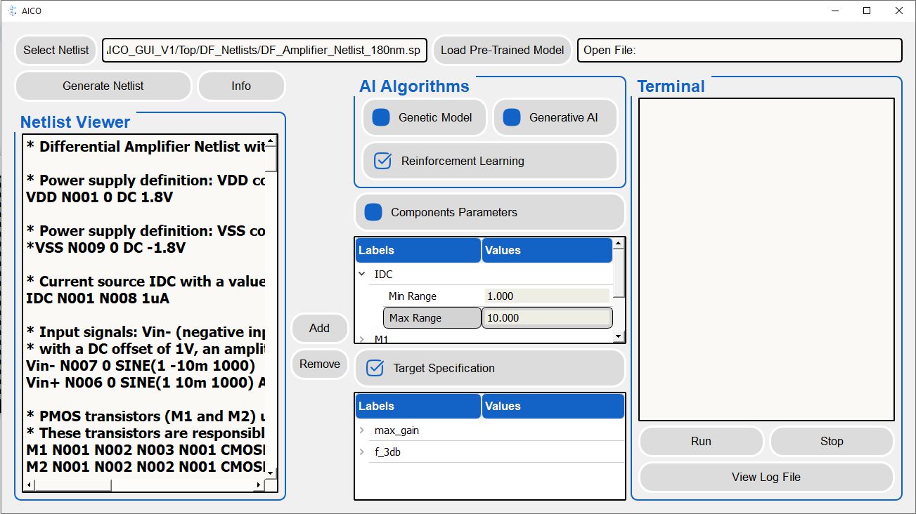Uncheck the Target Specification checkbox
916x514 pixels.
(x=375, y=368)
